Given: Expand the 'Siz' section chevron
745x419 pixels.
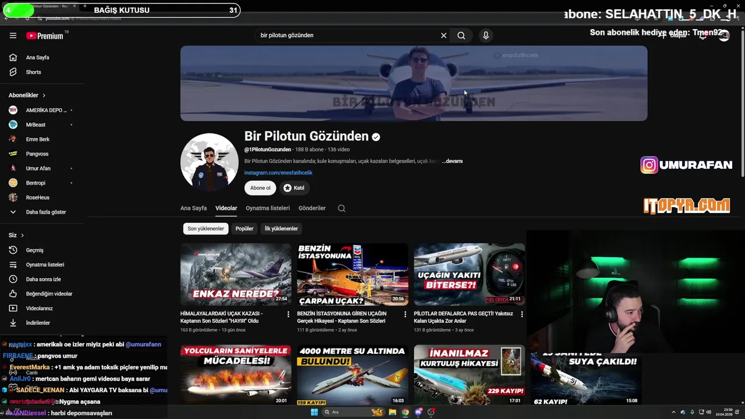Looking at the screenshot, I should coord(22,235).
